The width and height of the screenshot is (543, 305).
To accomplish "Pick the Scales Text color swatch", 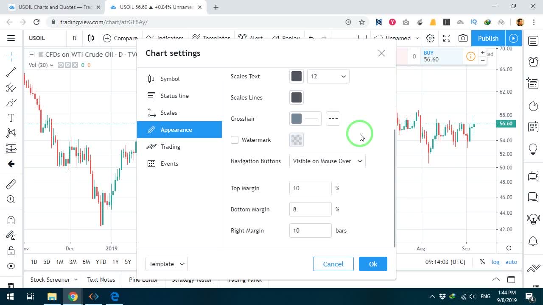I will point(297,76).
